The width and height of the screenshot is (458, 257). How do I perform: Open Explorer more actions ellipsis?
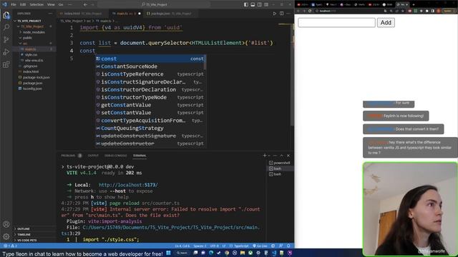click(50, 14)
